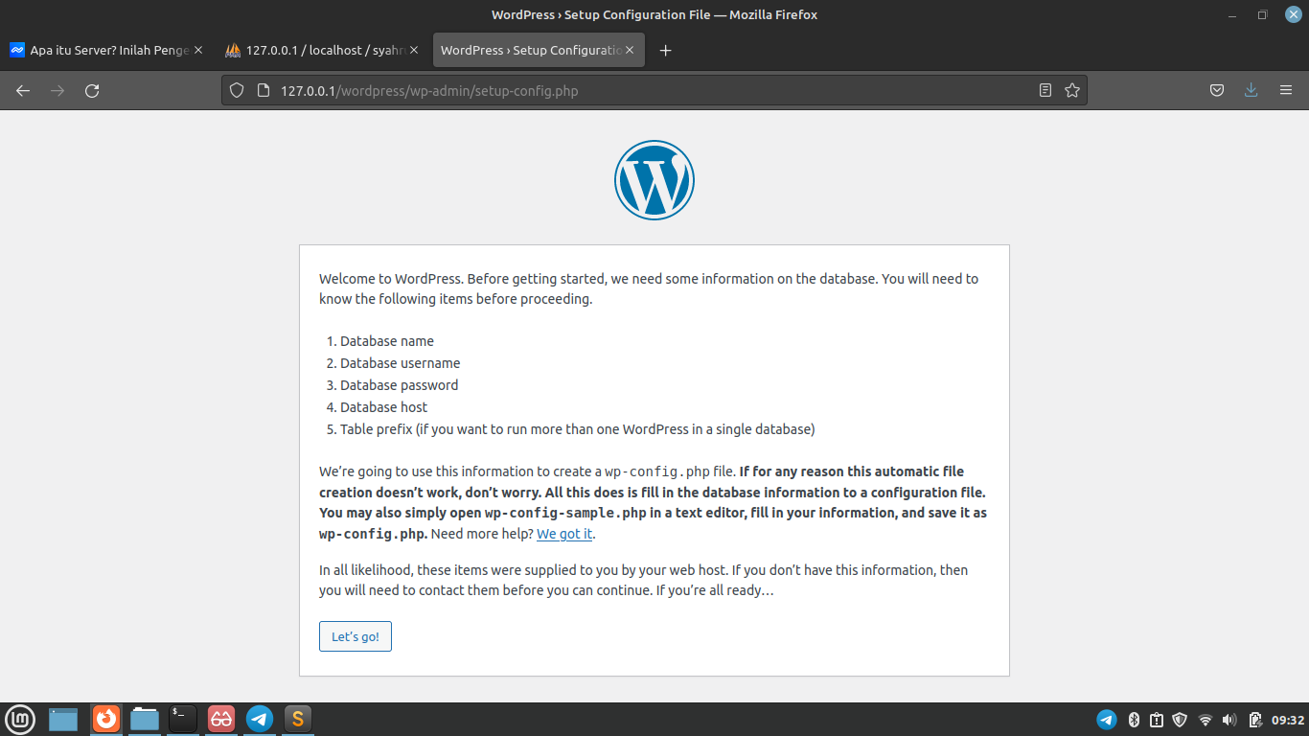Image resolution: width=1309 pixels, height=736 pixels.
Task: Open the calendar from the 09:32 clock
Action: pyautogui.click(x=1288, y=720)
